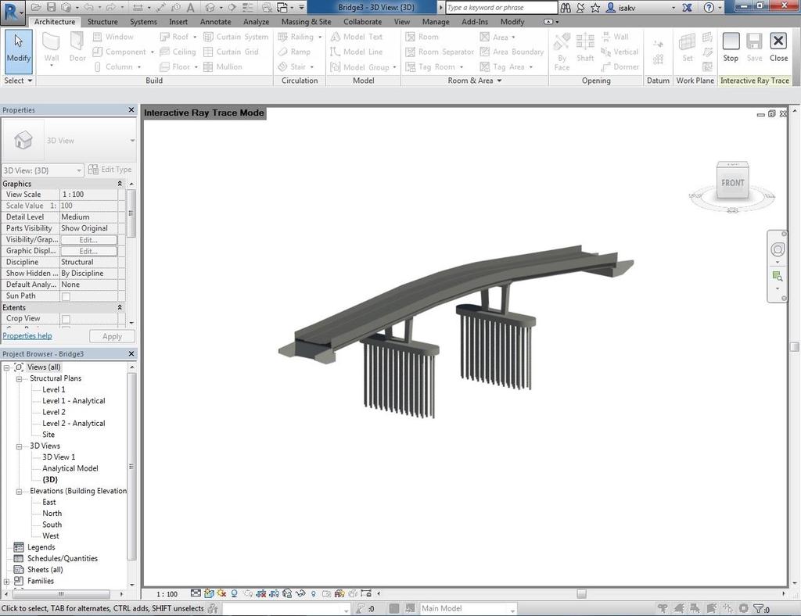This screenshot has height=616, width=801.
Task: Click Edit button for Graphic Display options
Action: click(89, 251)
